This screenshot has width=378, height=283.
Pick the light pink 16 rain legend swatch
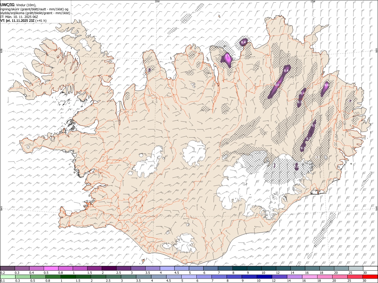310,277
